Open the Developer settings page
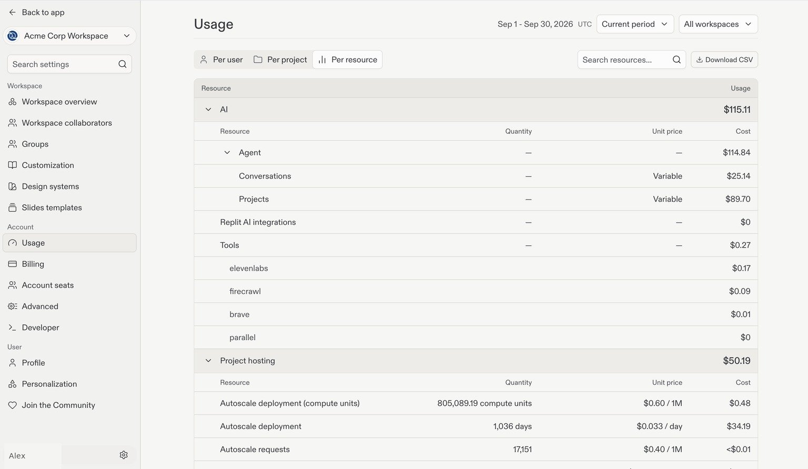Screen dimensions: 808x469 pyautogui.click(x=69, y=327)
